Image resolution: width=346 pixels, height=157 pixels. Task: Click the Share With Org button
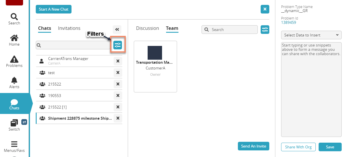point(298,147)
